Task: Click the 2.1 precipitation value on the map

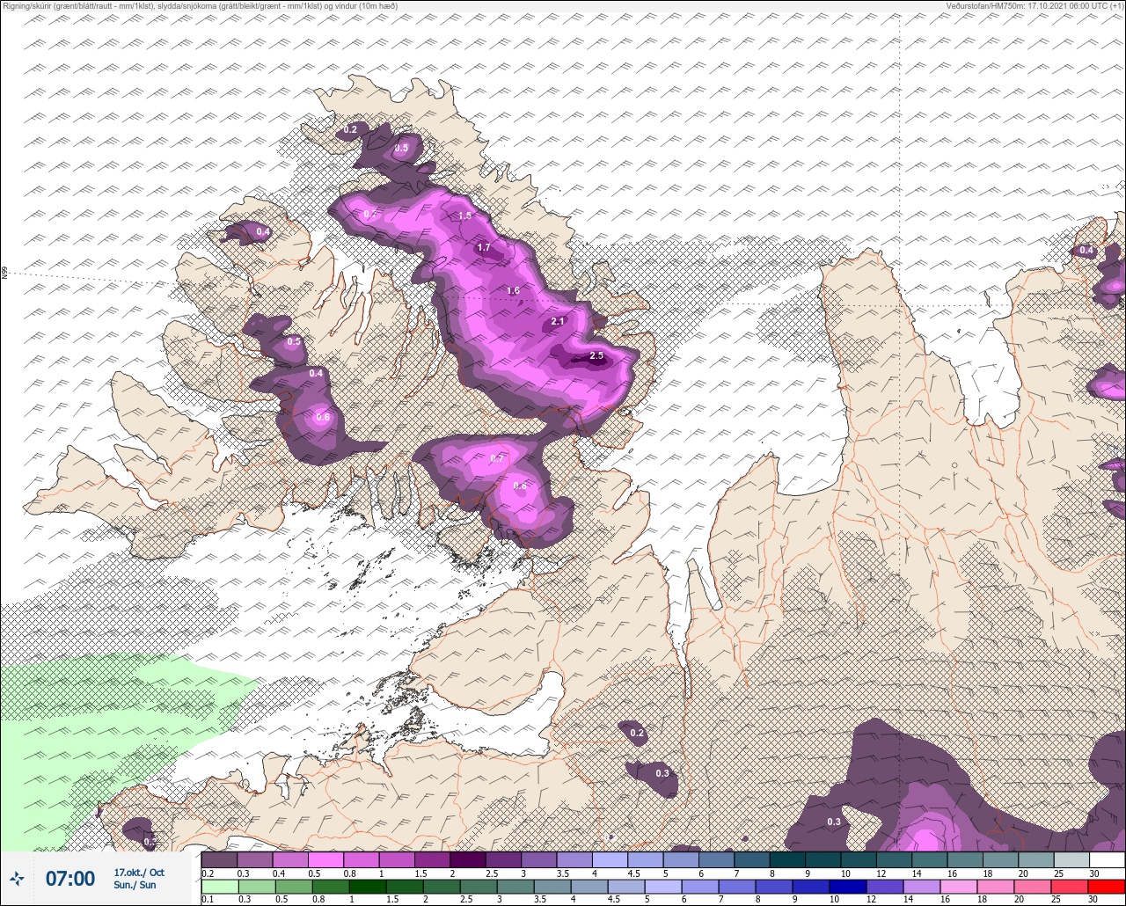Action: [x=558, y=321]
